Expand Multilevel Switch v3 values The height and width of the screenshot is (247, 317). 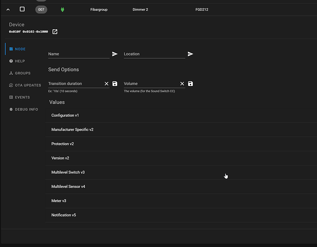pyautogui.click(x=68, y=172)
